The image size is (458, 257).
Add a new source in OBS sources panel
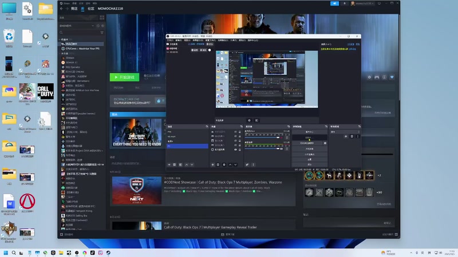click(213, 164)
